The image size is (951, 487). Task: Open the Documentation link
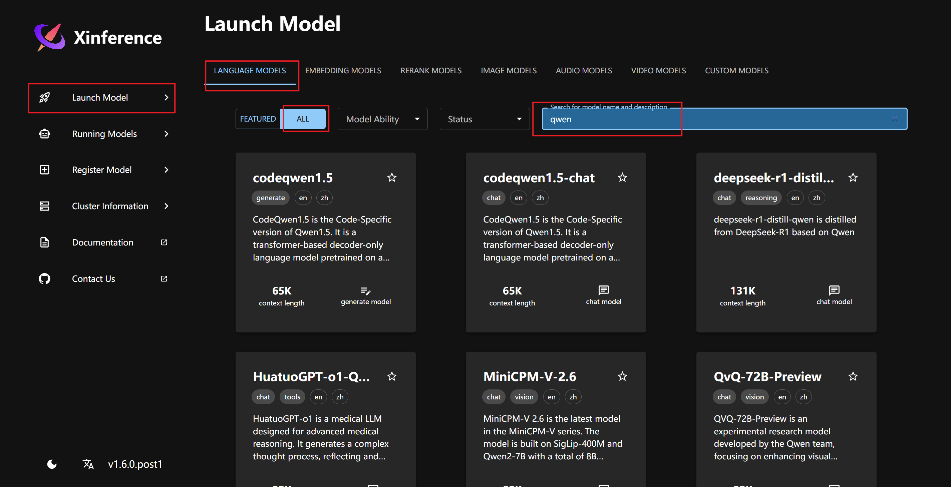pyautogui.click(x=101, y=242)
